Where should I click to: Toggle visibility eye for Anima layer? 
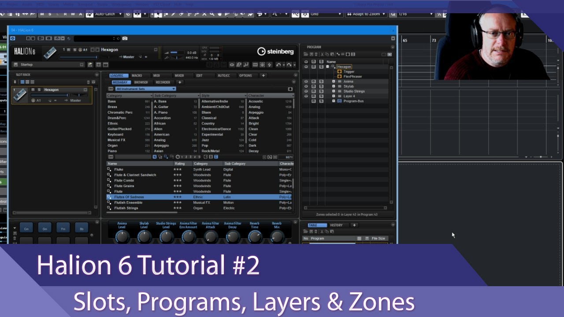(306, 81)
